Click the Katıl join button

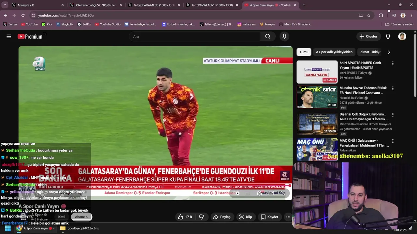click(62, 217)
